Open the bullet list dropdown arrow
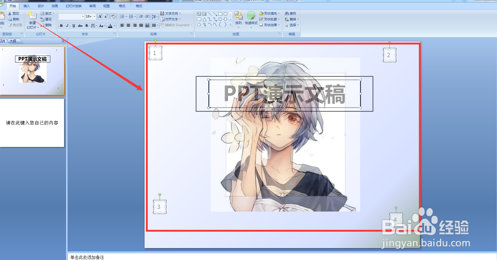 126,17
